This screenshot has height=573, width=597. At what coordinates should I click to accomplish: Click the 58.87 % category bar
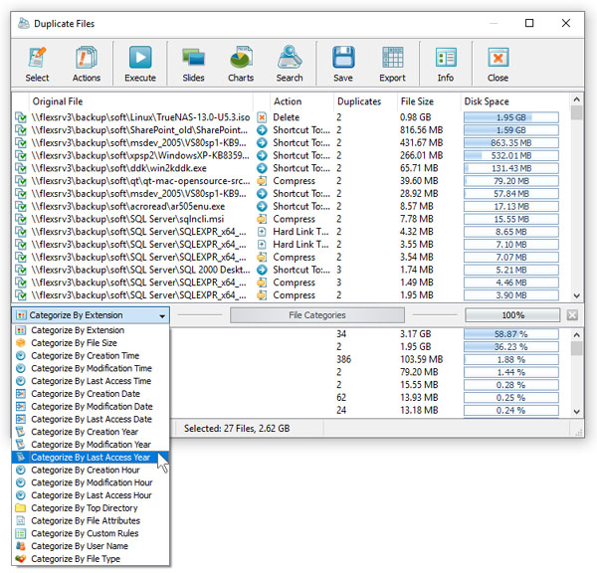[x=511, y=334]
